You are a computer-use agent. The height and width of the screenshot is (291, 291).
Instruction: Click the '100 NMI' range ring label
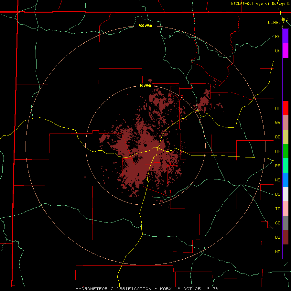pos(145,26)
